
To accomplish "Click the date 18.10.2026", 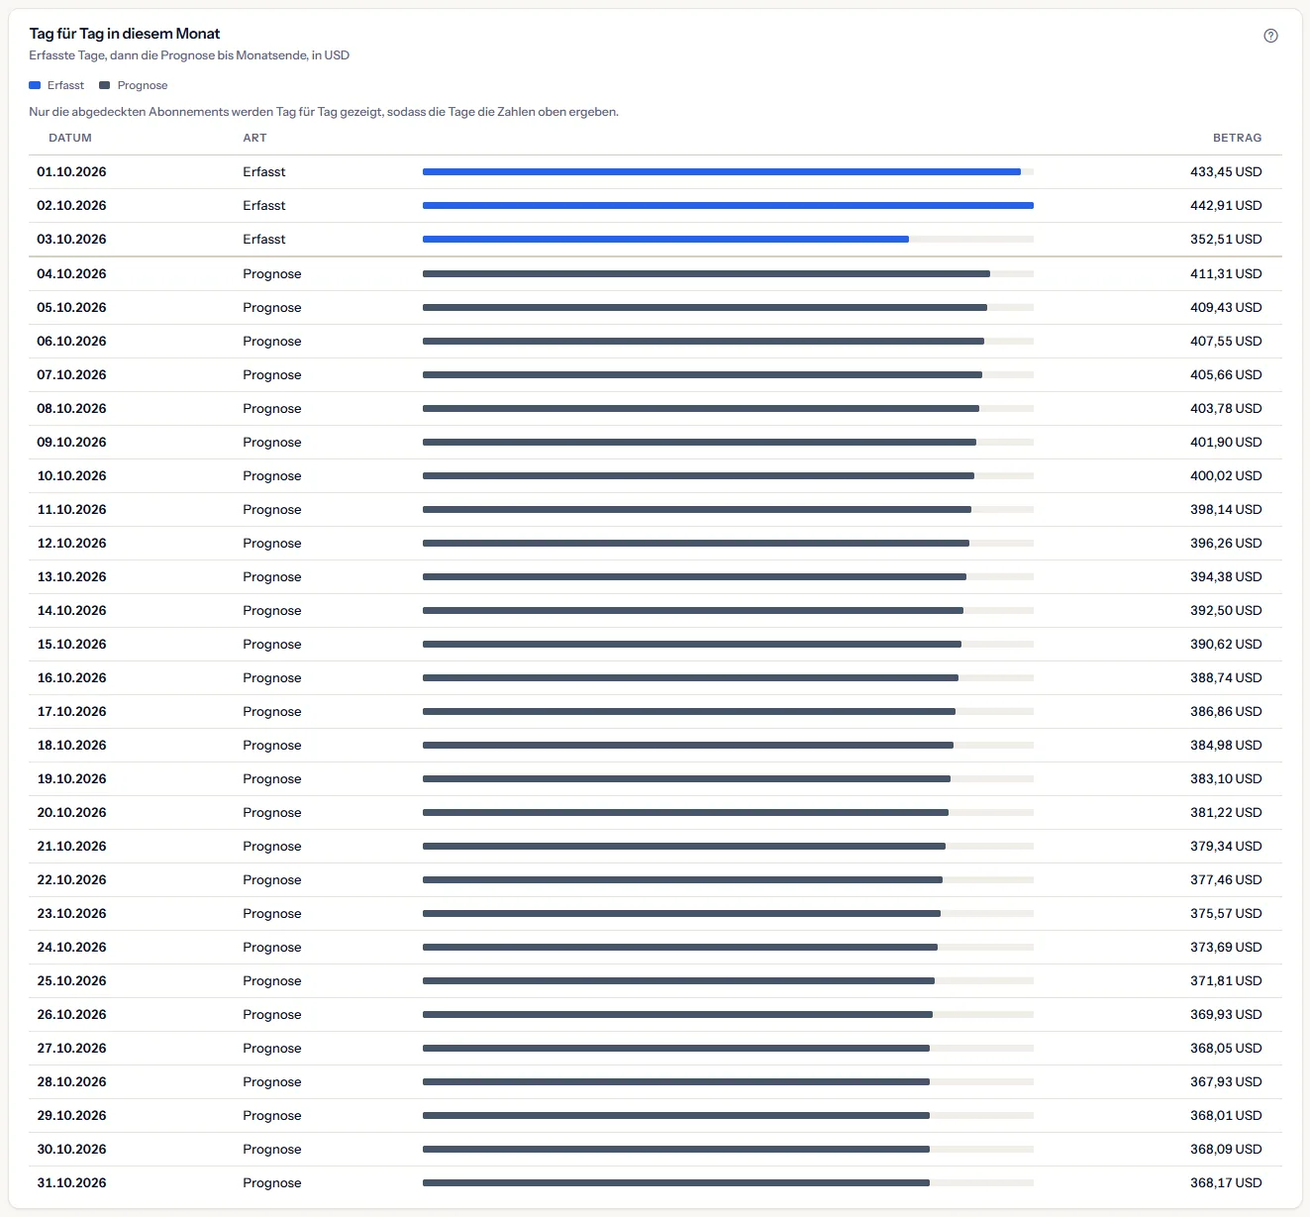I will pyautogui.click(x=71, y=745).
